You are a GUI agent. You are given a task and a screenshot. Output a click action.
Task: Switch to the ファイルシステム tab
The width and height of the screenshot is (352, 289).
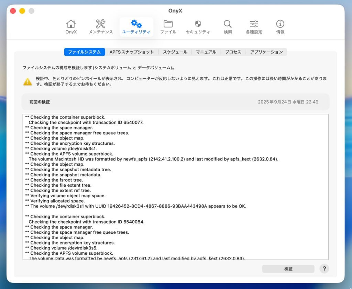point(84,52)
